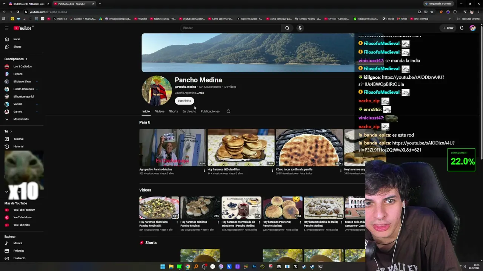Play the mermelada de arándanos thumbnail
The height and width of the screenshot is (271, 483).
tap(241, 207)
